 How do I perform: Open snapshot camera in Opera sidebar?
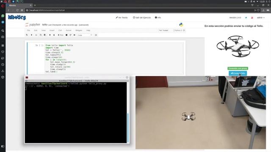point(3,37)
